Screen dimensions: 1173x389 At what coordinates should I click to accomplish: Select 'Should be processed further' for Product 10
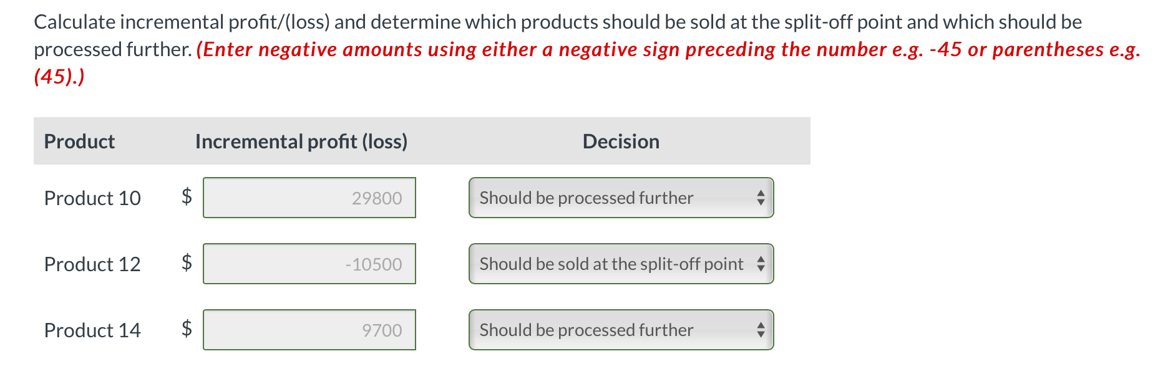tap(586, 198)
